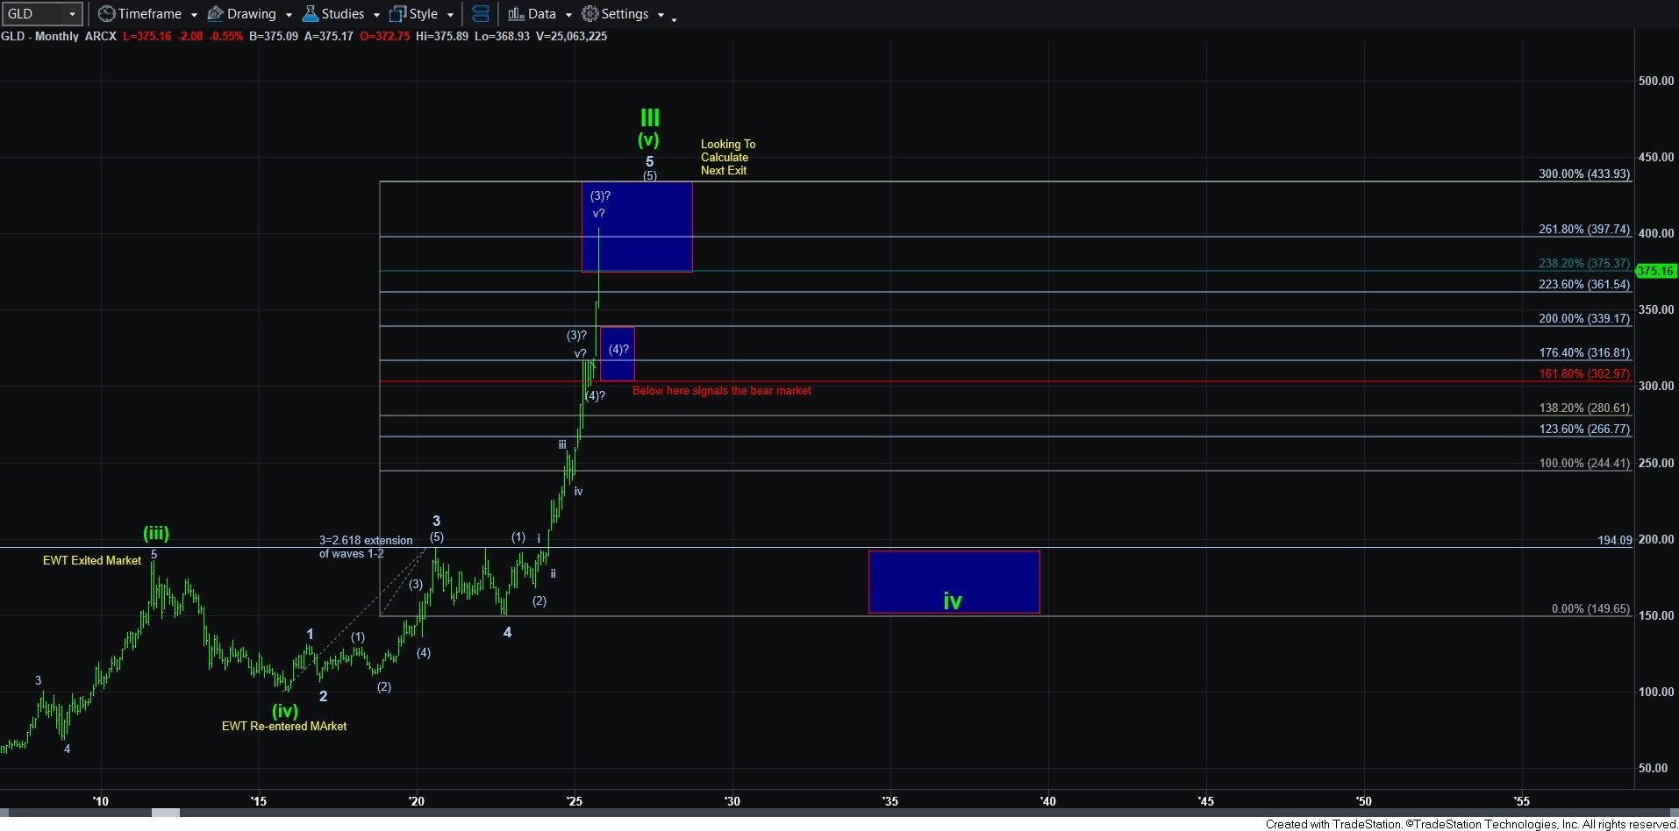Open the Drawing dropdown arrow
1679x831 pixels.
(x=289, y=15)
